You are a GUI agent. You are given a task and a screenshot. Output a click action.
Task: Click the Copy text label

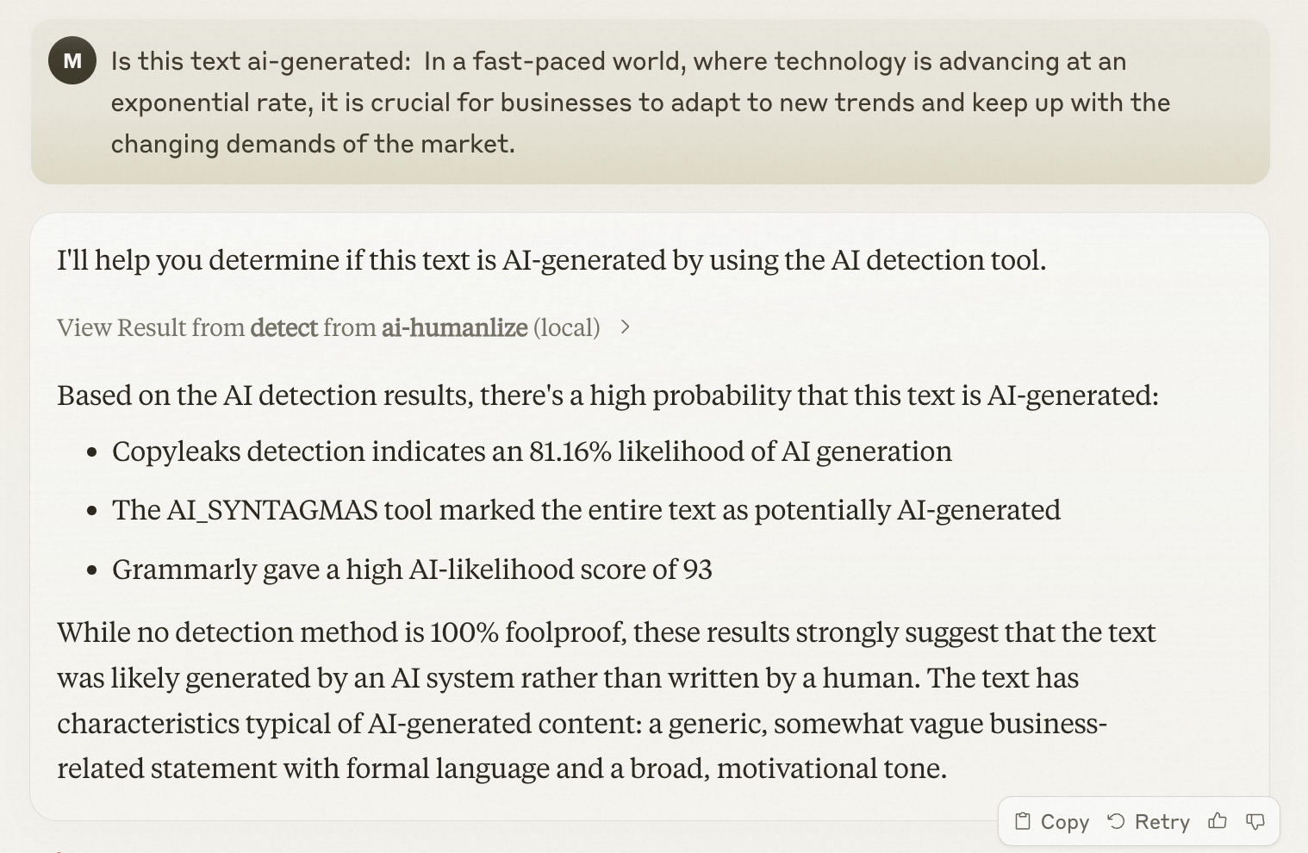pos(1065,822)
